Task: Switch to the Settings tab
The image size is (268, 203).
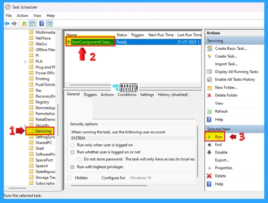Action: coord(147,95)
